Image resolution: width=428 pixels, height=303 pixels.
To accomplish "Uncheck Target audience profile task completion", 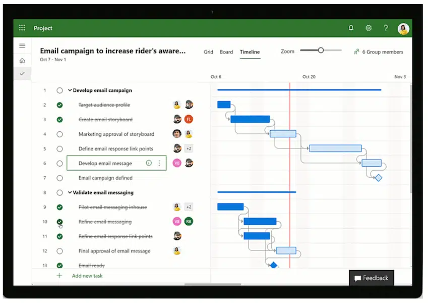I will point(60,105).
